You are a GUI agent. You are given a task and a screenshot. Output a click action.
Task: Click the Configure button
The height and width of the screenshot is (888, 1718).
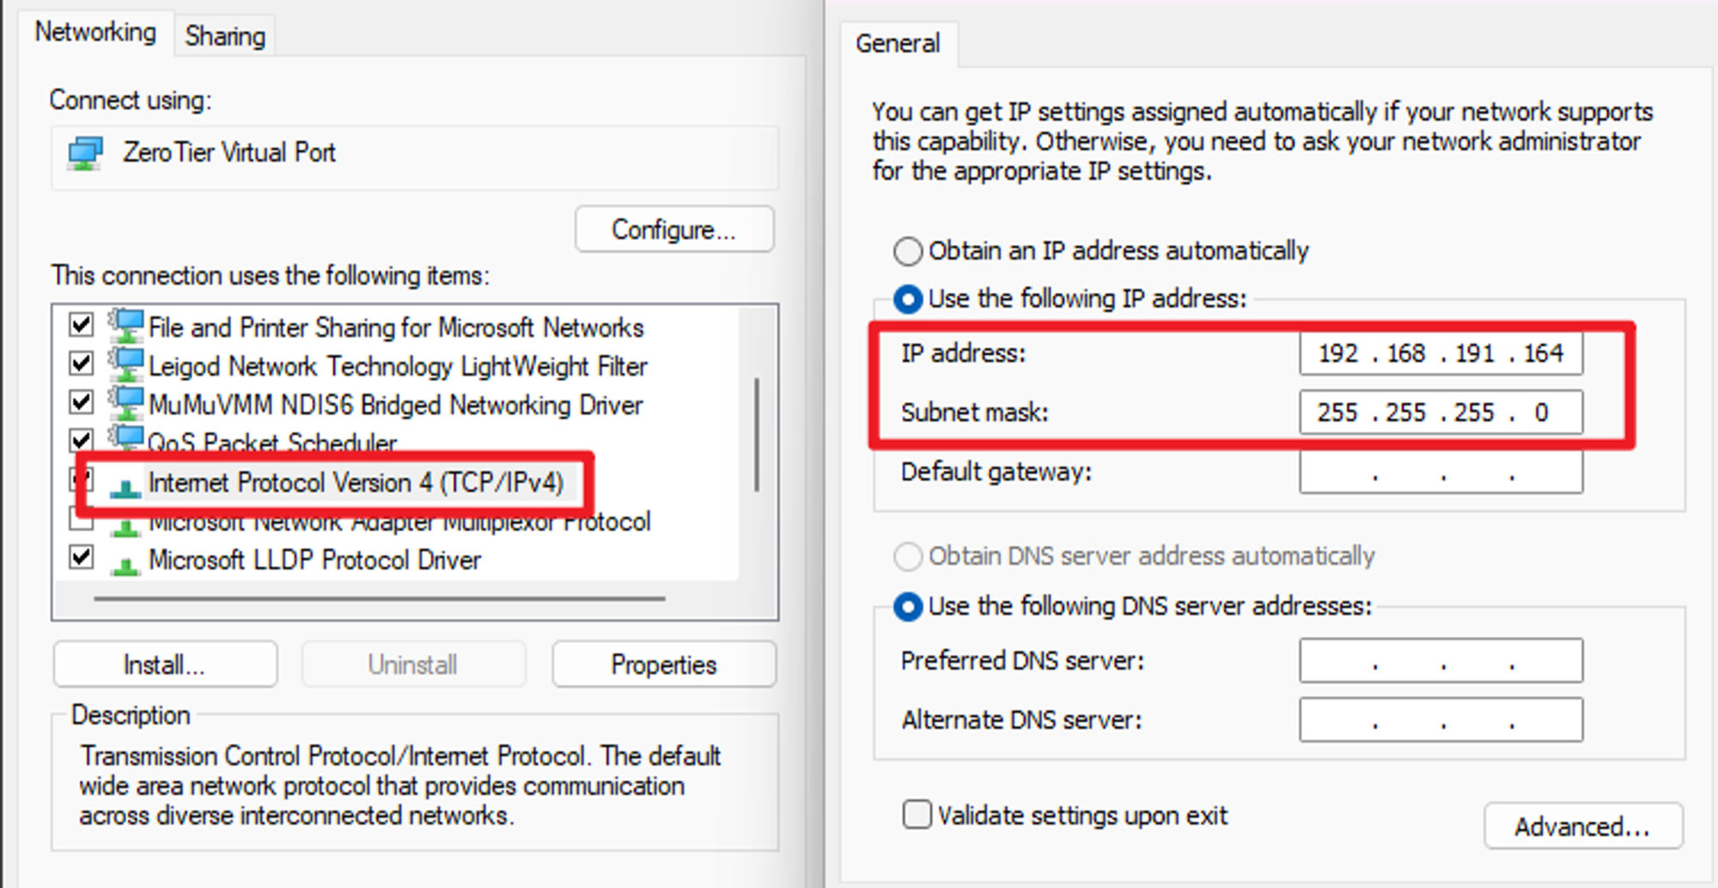pos(673,229)
